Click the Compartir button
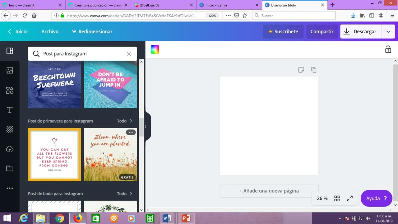This screenshot has height=224, width=398. coord(322,31)
